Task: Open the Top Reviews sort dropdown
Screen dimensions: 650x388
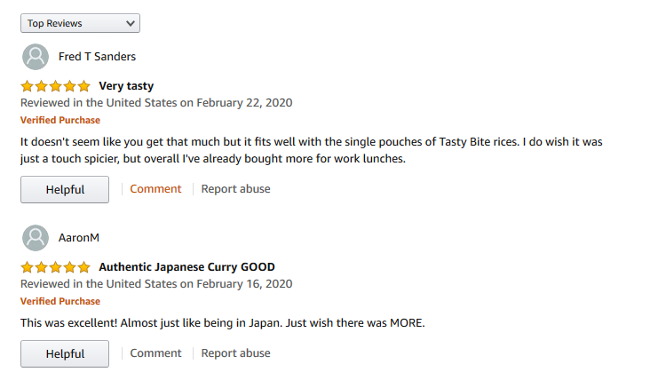Action: [80, 23]
